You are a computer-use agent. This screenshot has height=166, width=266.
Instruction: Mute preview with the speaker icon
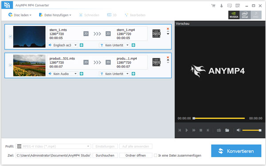pos(239,130)
